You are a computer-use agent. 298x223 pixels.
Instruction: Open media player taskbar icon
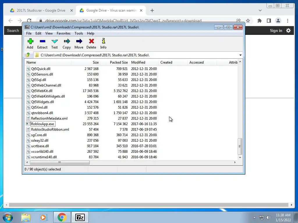point(44,217)
